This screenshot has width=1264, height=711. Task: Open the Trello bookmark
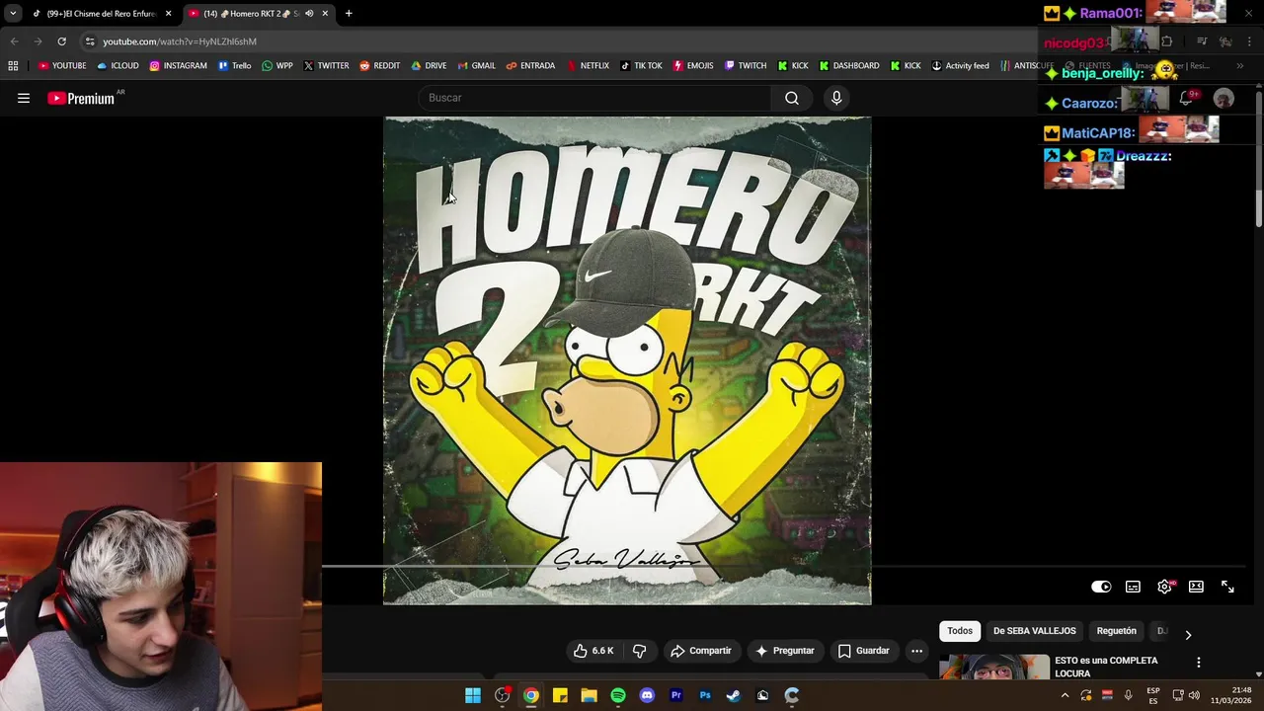point(235,66)
